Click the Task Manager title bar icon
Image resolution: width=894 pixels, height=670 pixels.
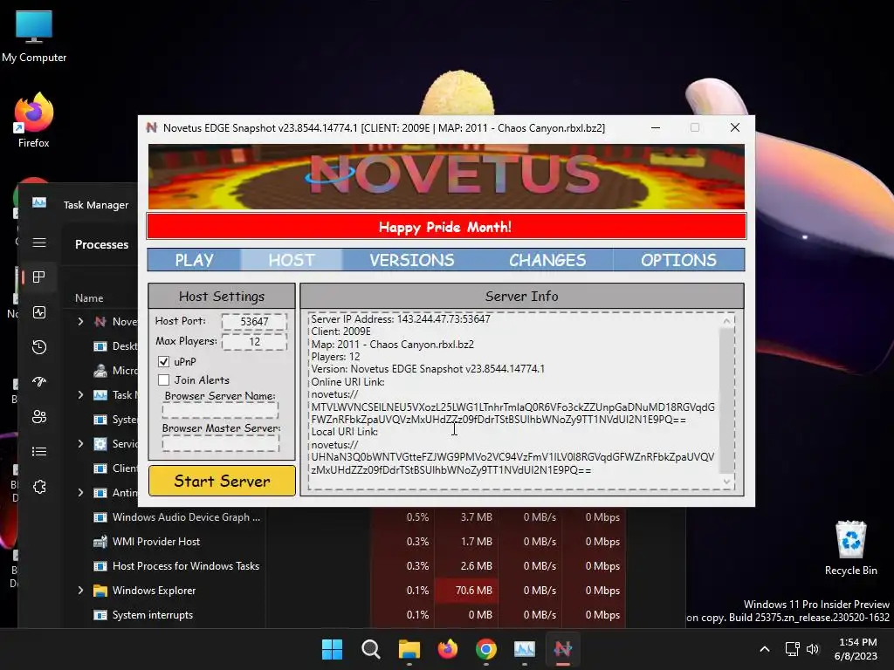(39, 202)
